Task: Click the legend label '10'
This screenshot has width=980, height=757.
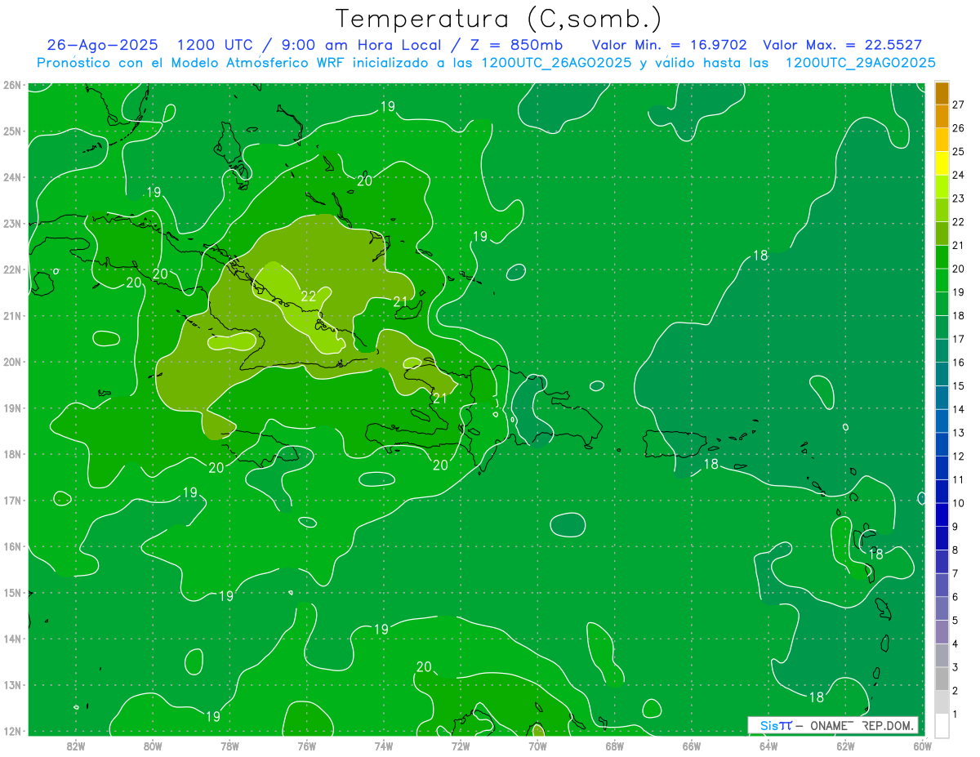Action: coord(959,503)
